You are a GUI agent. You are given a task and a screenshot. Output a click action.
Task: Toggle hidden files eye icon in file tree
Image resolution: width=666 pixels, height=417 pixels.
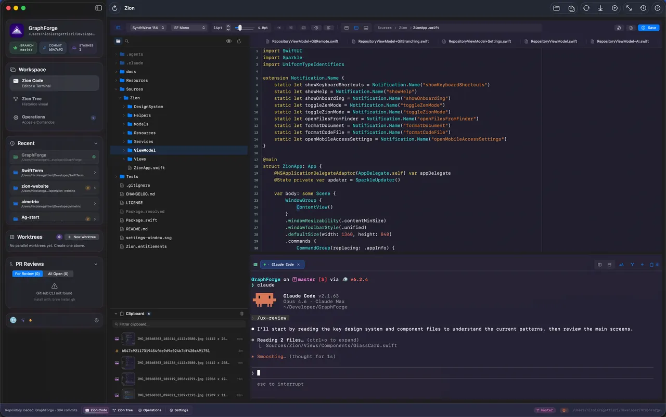point(228,41)
